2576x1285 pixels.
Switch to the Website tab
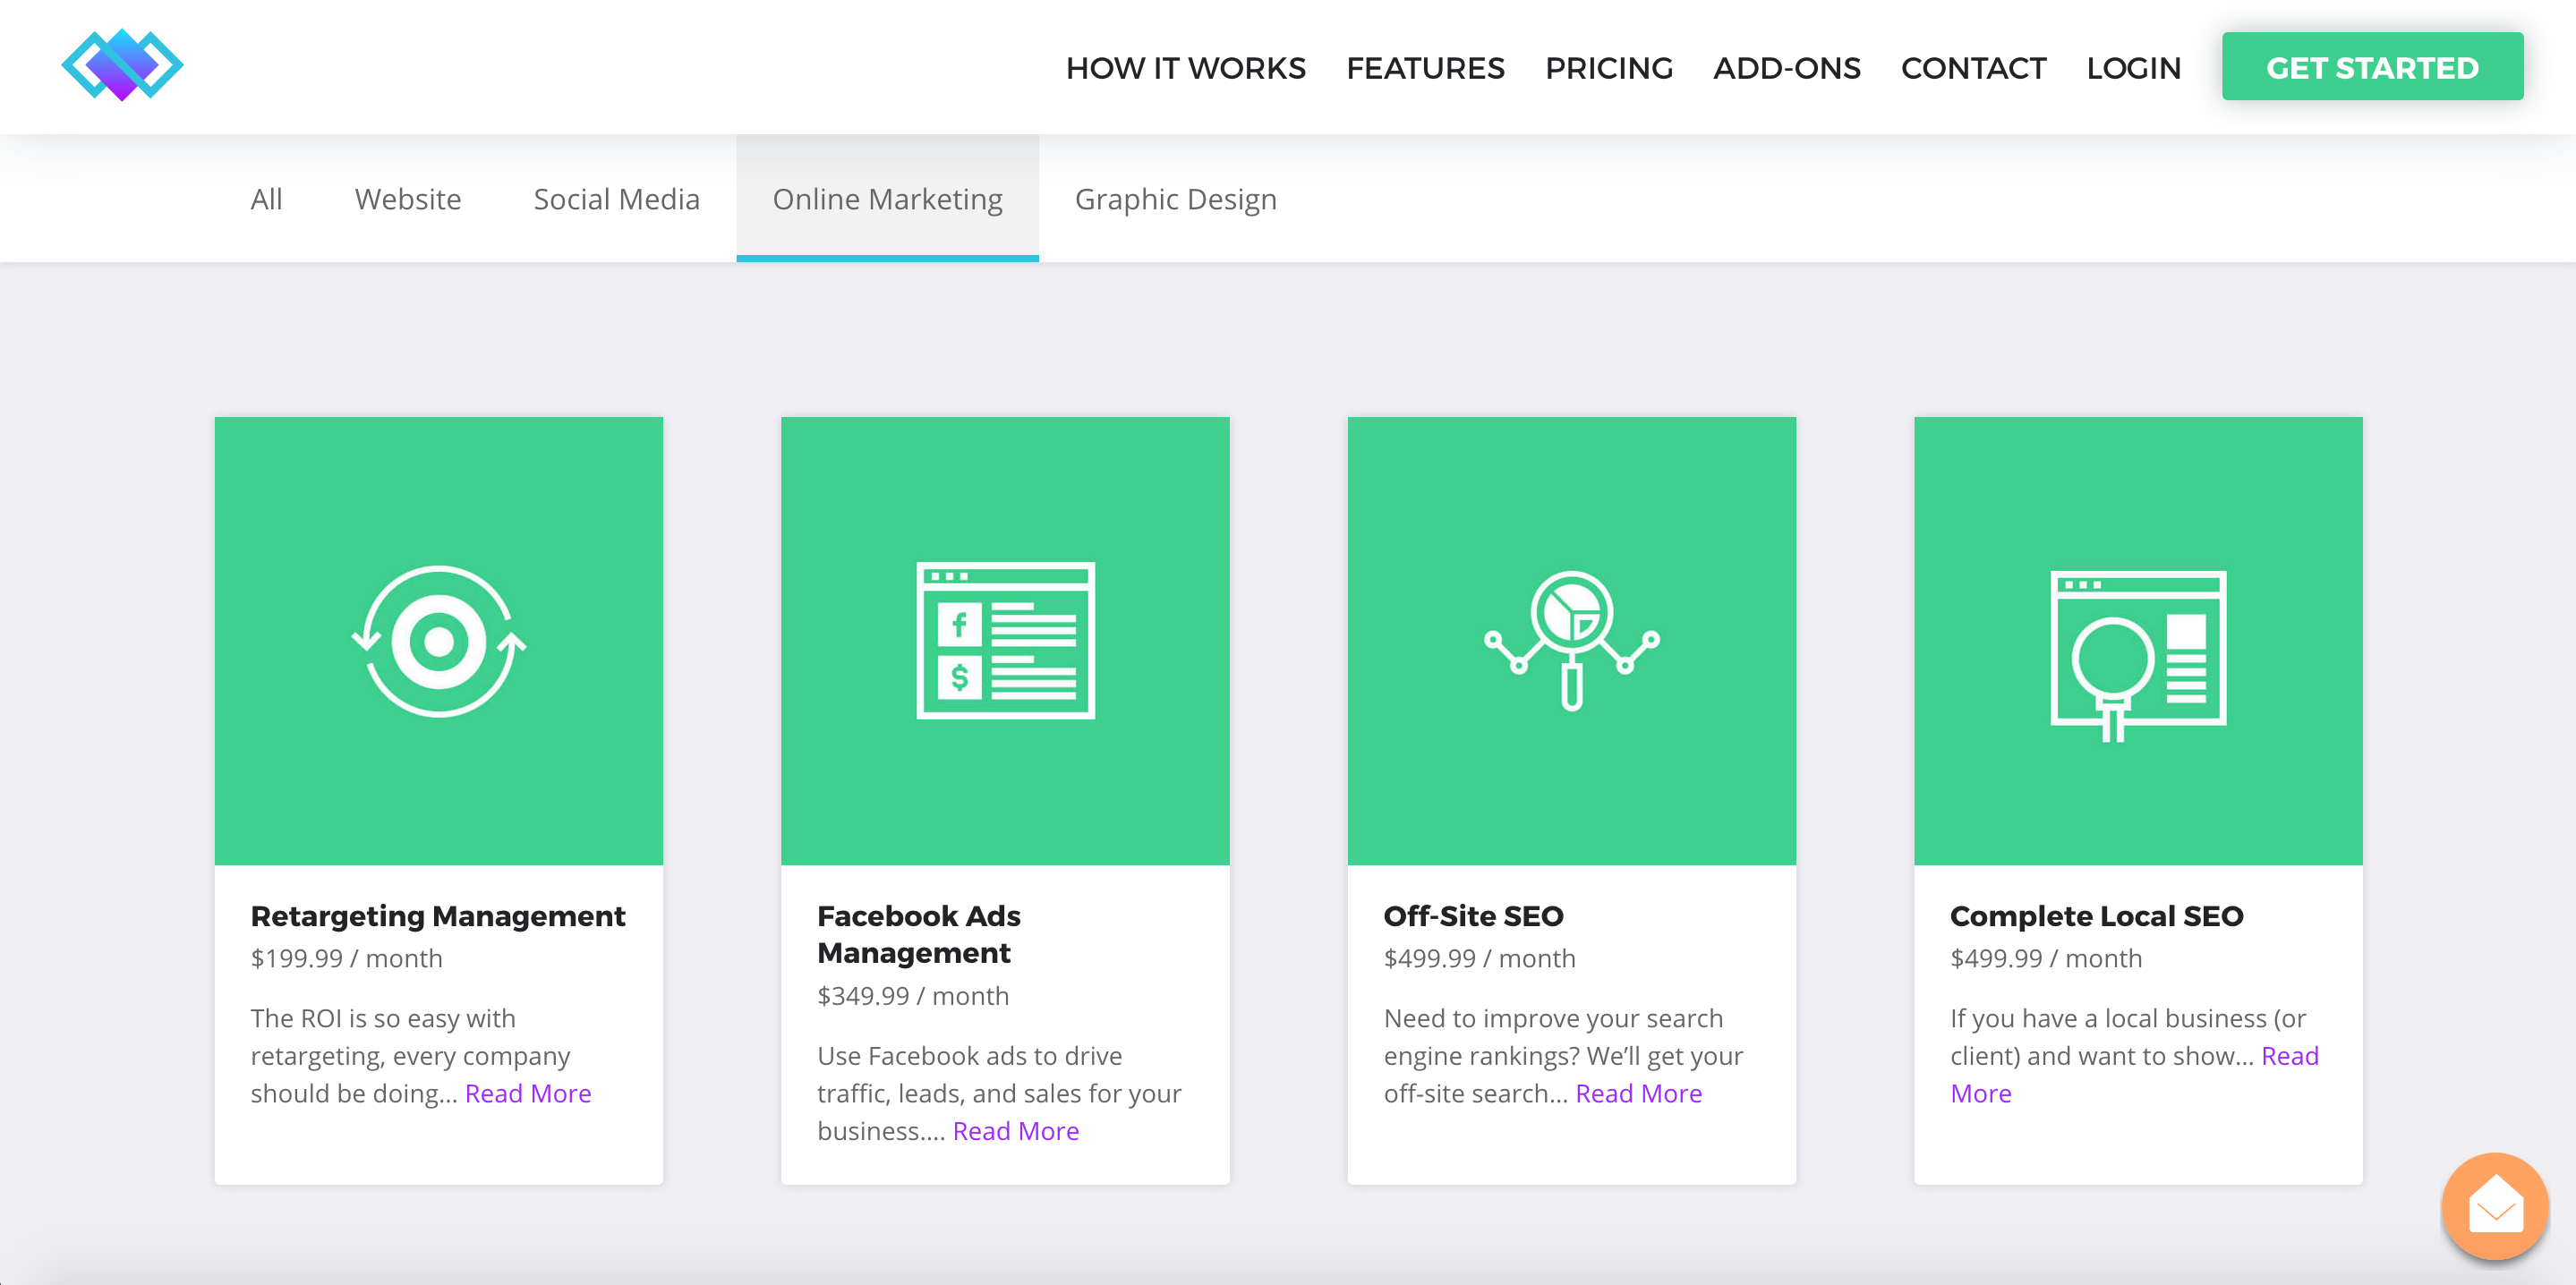tap(407, 198)
